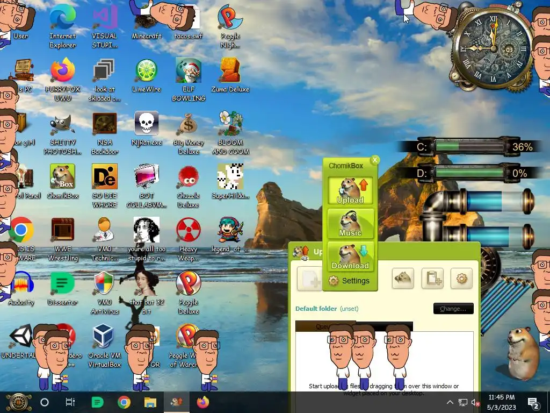550x413 pixels.
Task: Click the add file toolbar button
Action: [x=309, y=279]
